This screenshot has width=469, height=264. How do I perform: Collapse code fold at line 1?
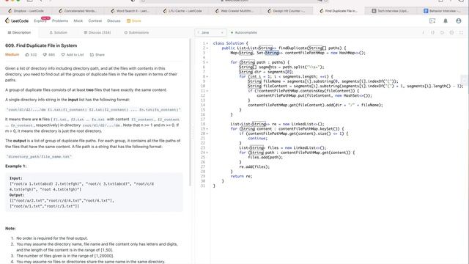pyautogui.click(x=207, y=43)
